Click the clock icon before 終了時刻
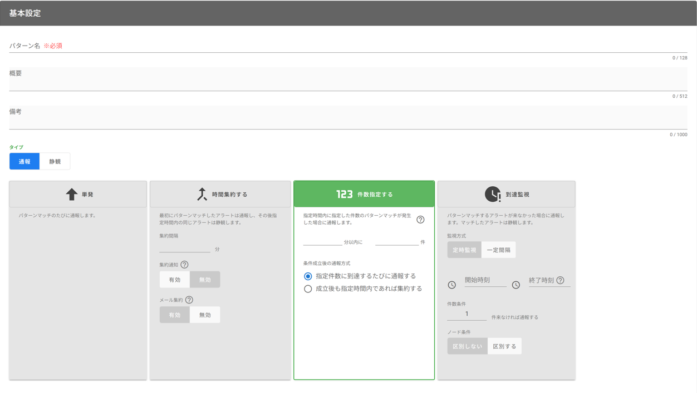The width and height of the screenshot is (697, 393). pos(516,285)
